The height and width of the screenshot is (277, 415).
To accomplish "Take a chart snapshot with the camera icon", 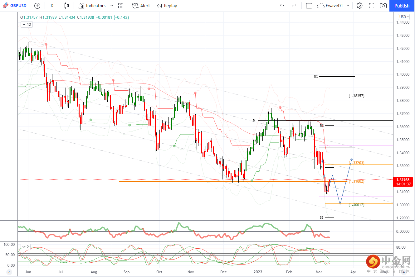I will 383,6.
